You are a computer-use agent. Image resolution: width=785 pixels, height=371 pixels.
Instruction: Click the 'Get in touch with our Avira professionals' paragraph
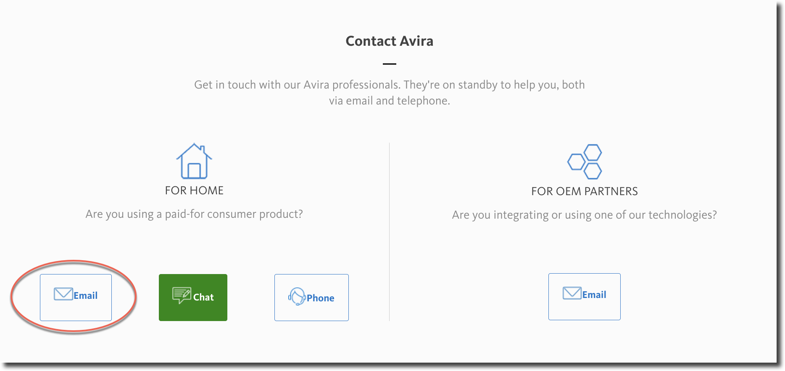coord(390,93)
